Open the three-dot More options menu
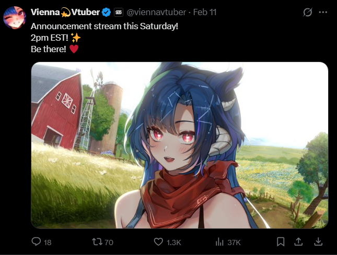 (x=323, y=12)
